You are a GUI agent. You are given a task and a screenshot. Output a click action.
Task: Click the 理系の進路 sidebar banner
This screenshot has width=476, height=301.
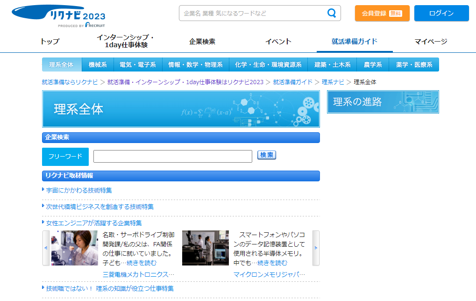383,102
